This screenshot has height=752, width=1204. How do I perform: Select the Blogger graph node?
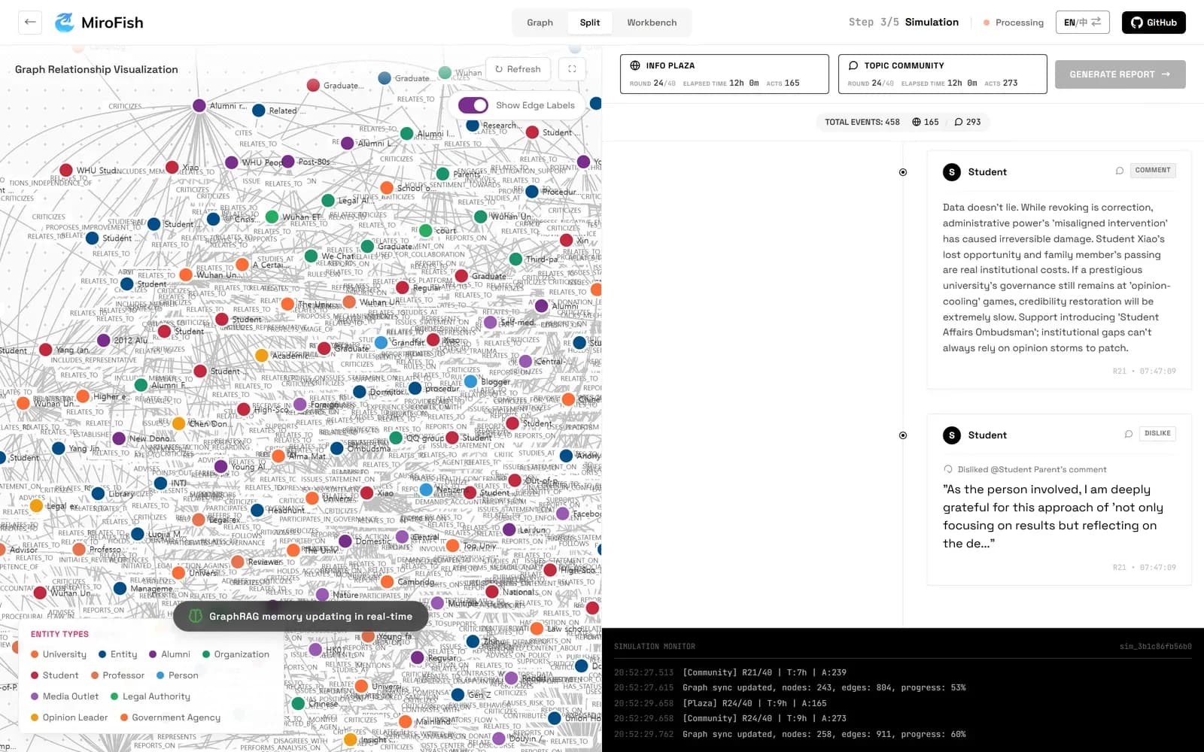471,382
